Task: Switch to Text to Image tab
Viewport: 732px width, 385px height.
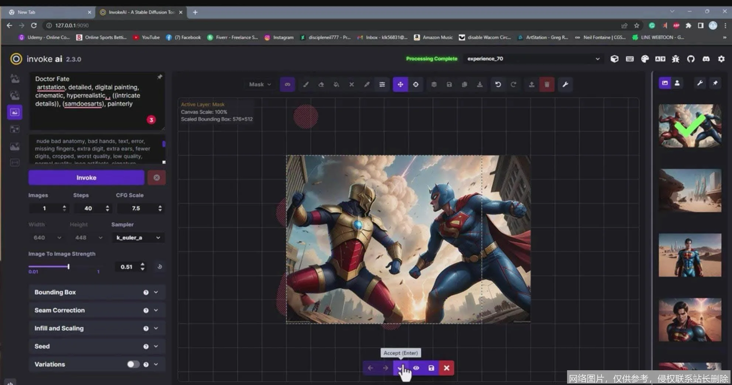Action: point(15,79)
